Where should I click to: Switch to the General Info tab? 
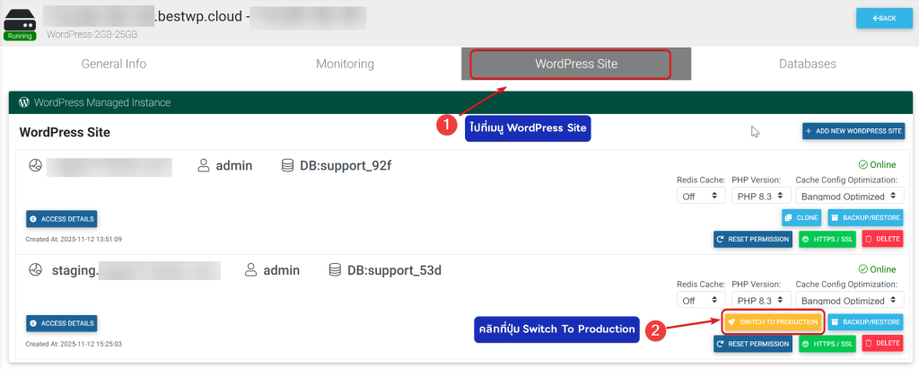(x=114, y=65)
